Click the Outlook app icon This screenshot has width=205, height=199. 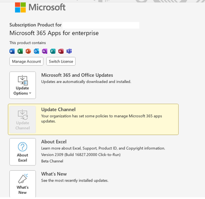click(36, 51)
